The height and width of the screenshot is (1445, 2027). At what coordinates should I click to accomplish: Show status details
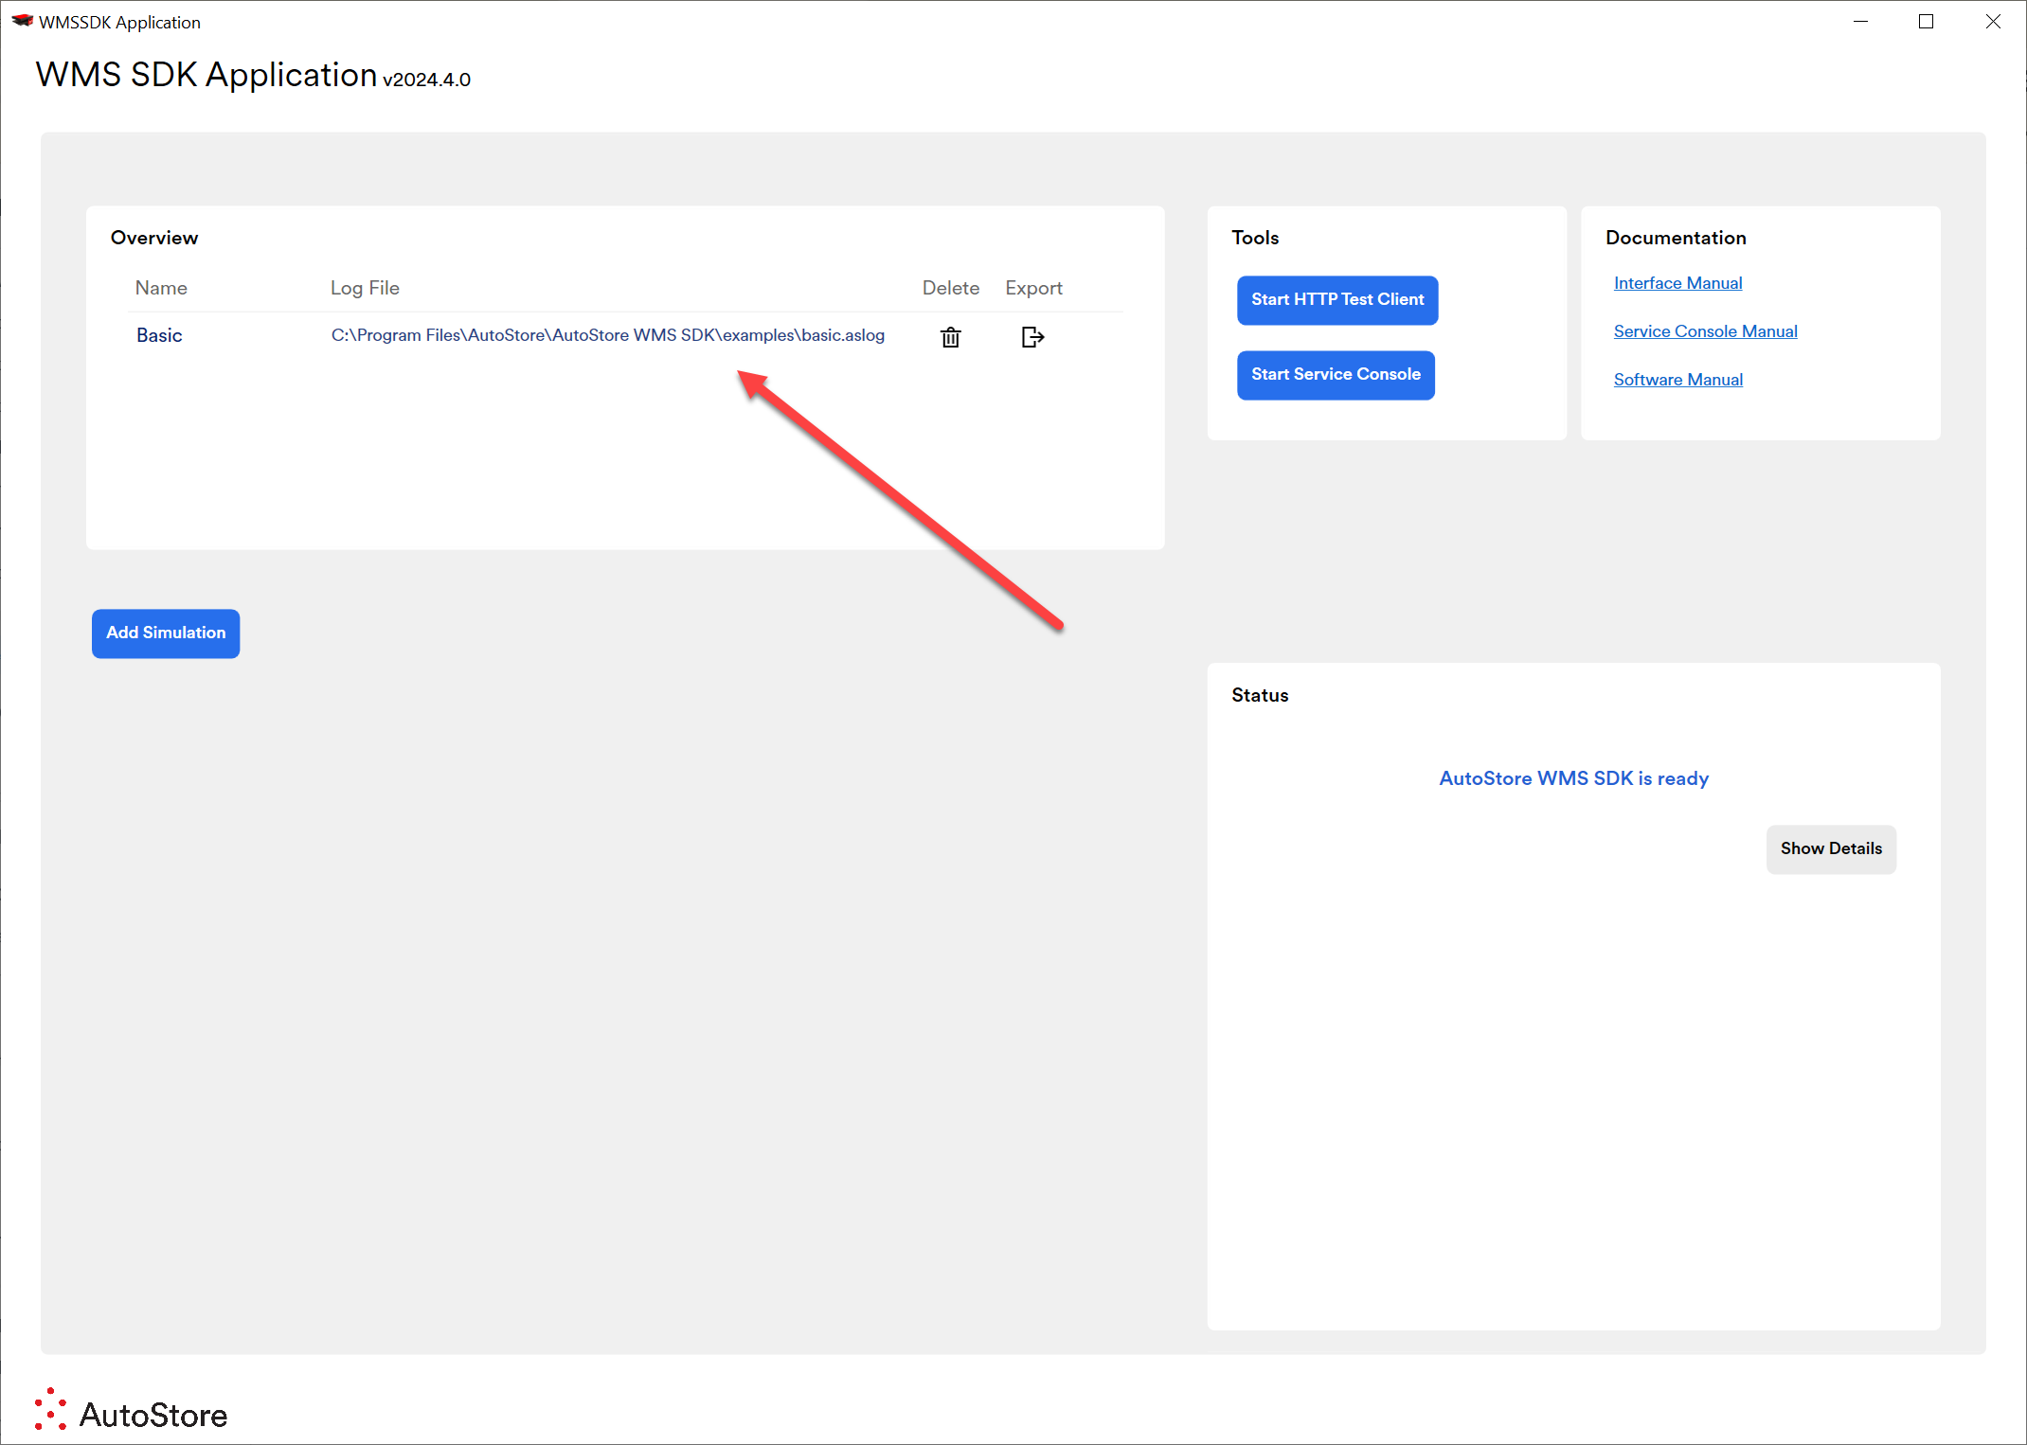1831,849
